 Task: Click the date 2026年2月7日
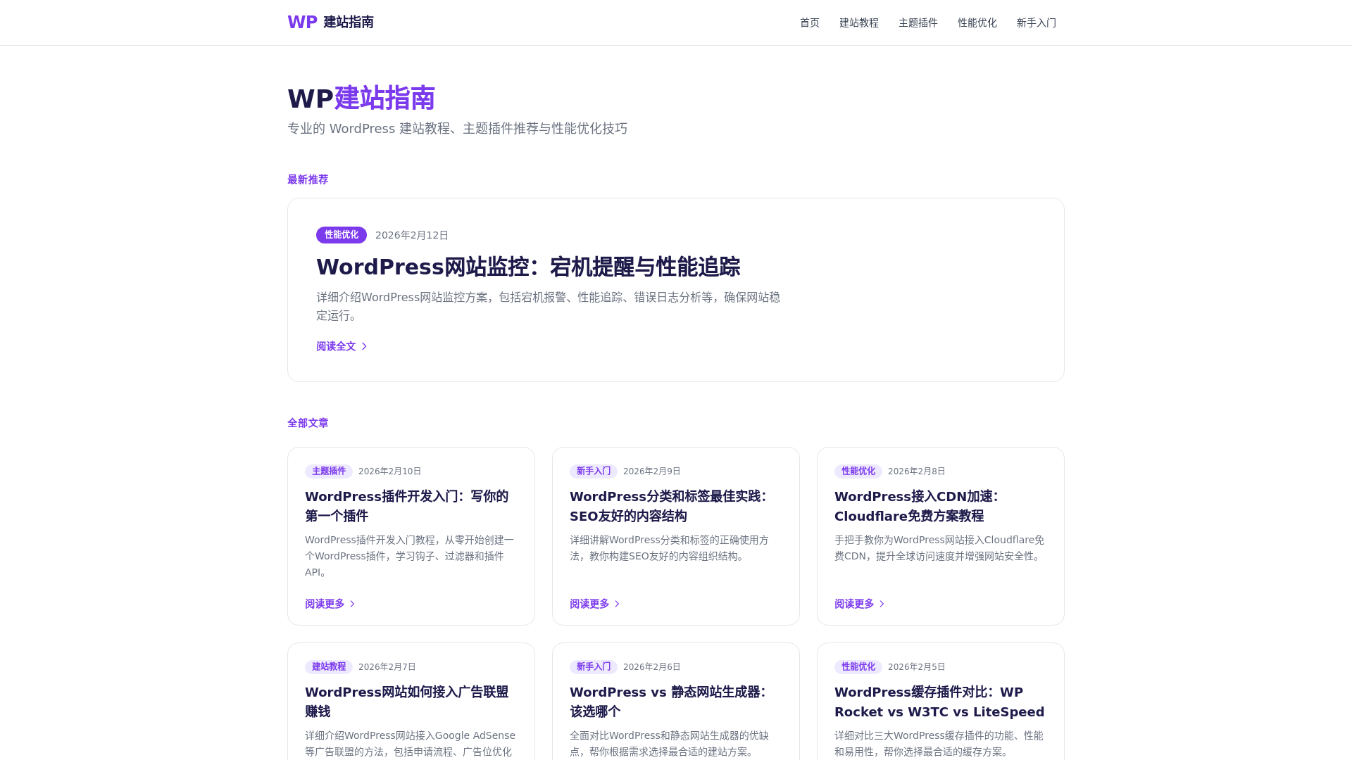click(387, 666)
